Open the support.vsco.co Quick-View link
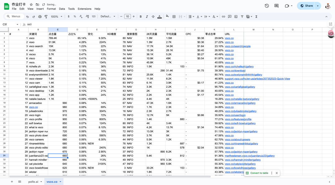This screenshot has height=185, width=335. tap(257, 79)
